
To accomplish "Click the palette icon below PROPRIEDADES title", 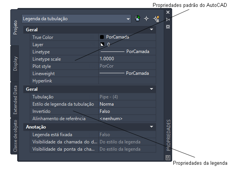I will point(168,158).
